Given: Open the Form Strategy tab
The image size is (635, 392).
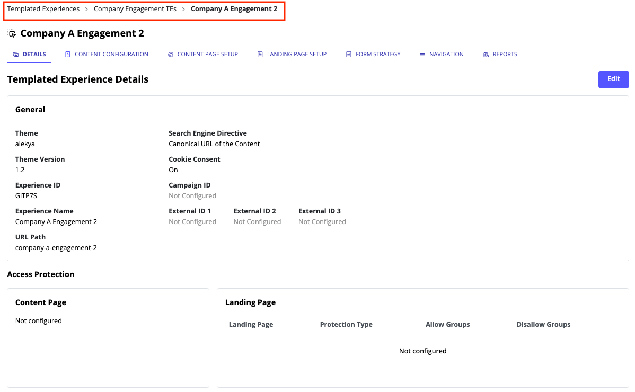Looking at the screenshot, I should 373,54.
